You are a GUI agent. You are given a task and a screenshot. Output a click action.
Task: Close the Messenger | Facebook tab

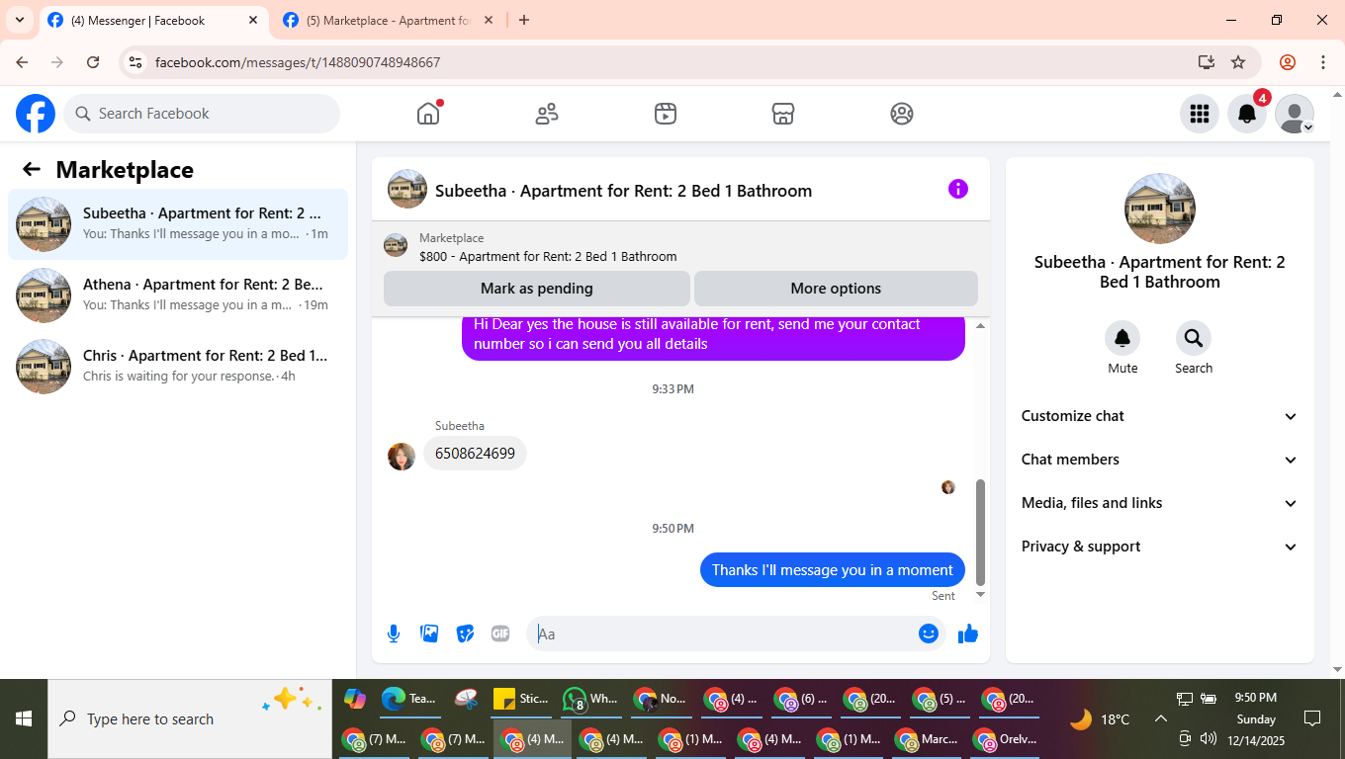(x=253, y=20)
